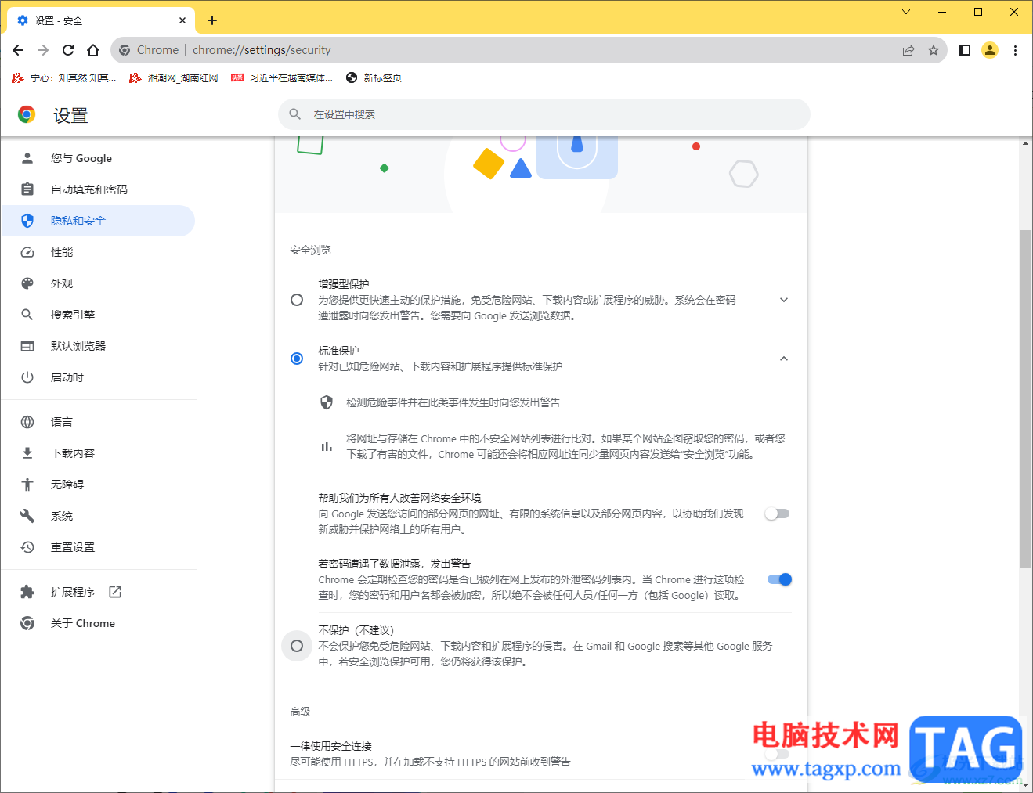Open Chrome's three-dot menu
This screenshot has height=793, width=1033.
[x=1015, y=50]
